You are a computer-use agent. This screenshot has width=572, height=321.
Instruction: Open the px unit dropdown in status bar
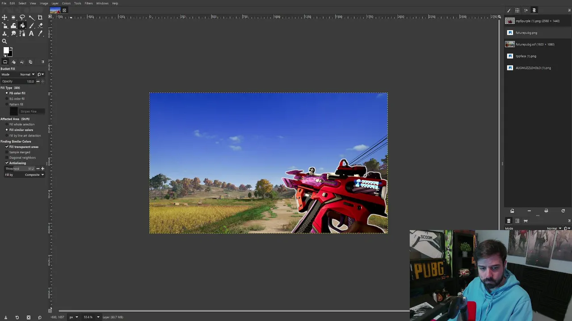point(74,317)
